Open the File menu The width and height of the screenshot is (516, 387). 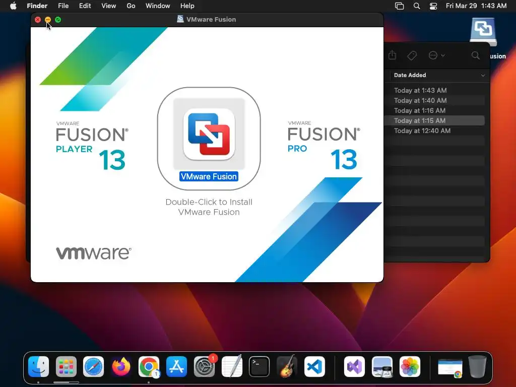(x=63, y=6)
